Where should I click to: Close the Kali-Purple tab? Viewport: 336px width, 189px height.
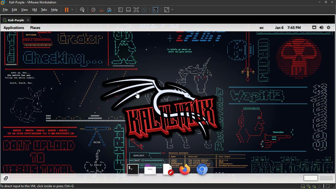(x=28, y=20)
